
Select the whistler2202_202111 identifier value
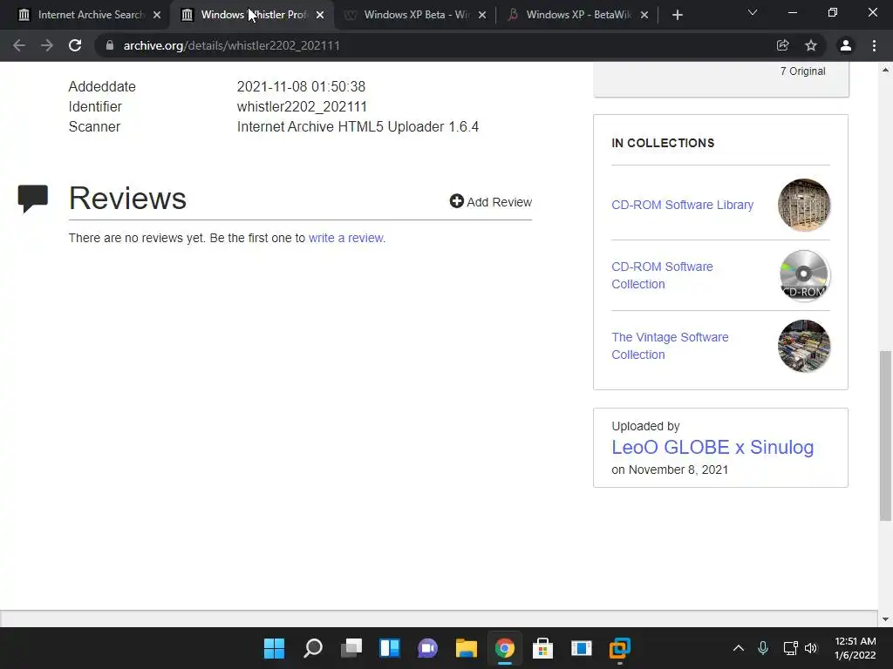coord(302,106)
